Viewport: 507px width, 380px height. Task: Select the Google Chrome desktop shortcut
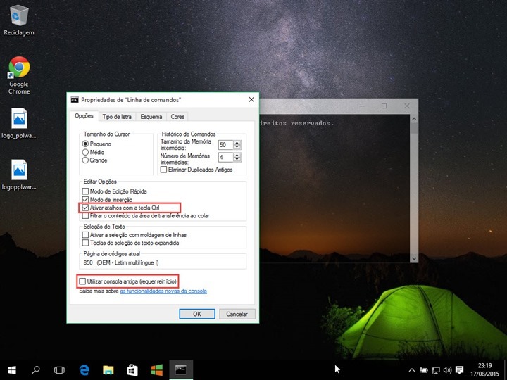pos(19,75)
